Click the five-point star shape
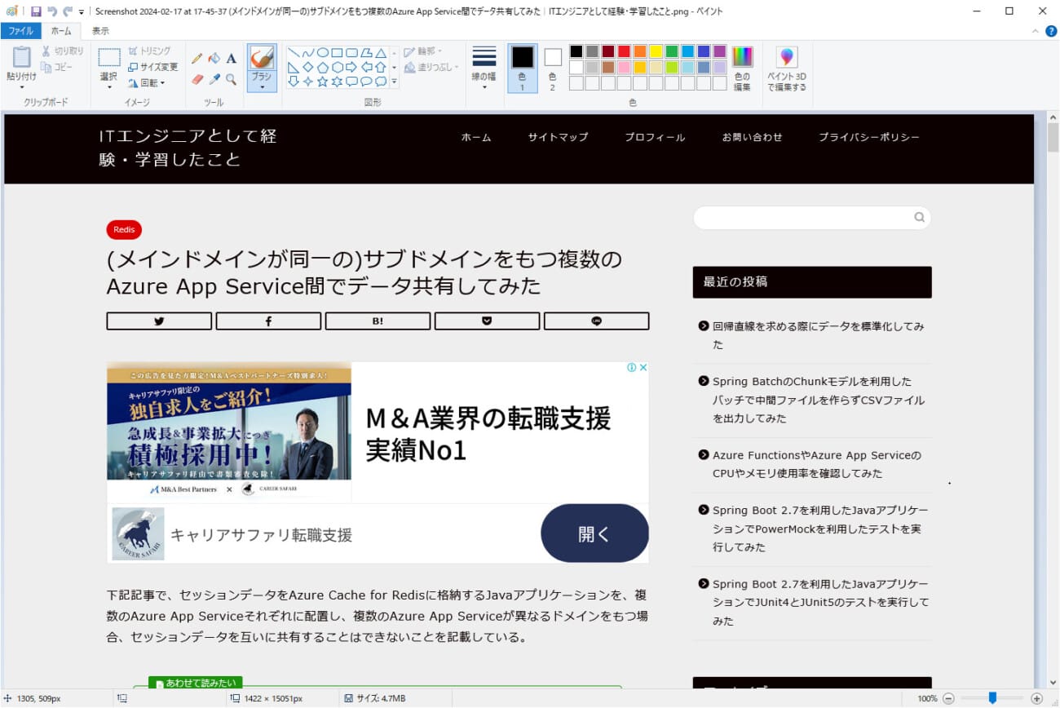The height and width of the screenshot is (708, 1060). 323,82
